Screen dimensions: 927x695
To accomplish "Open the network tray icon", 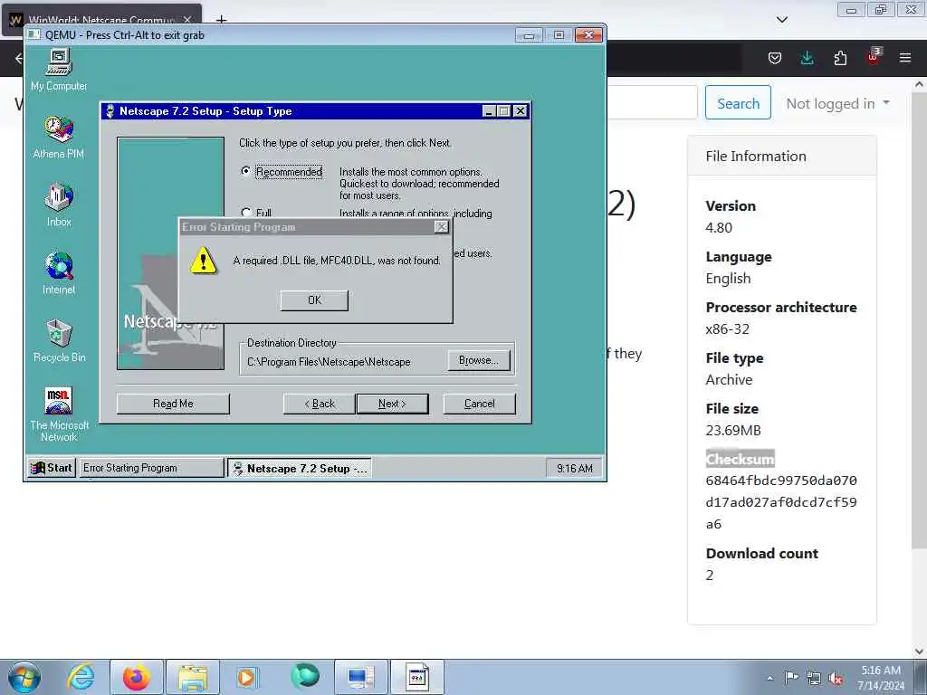I will tap(814, 678).
